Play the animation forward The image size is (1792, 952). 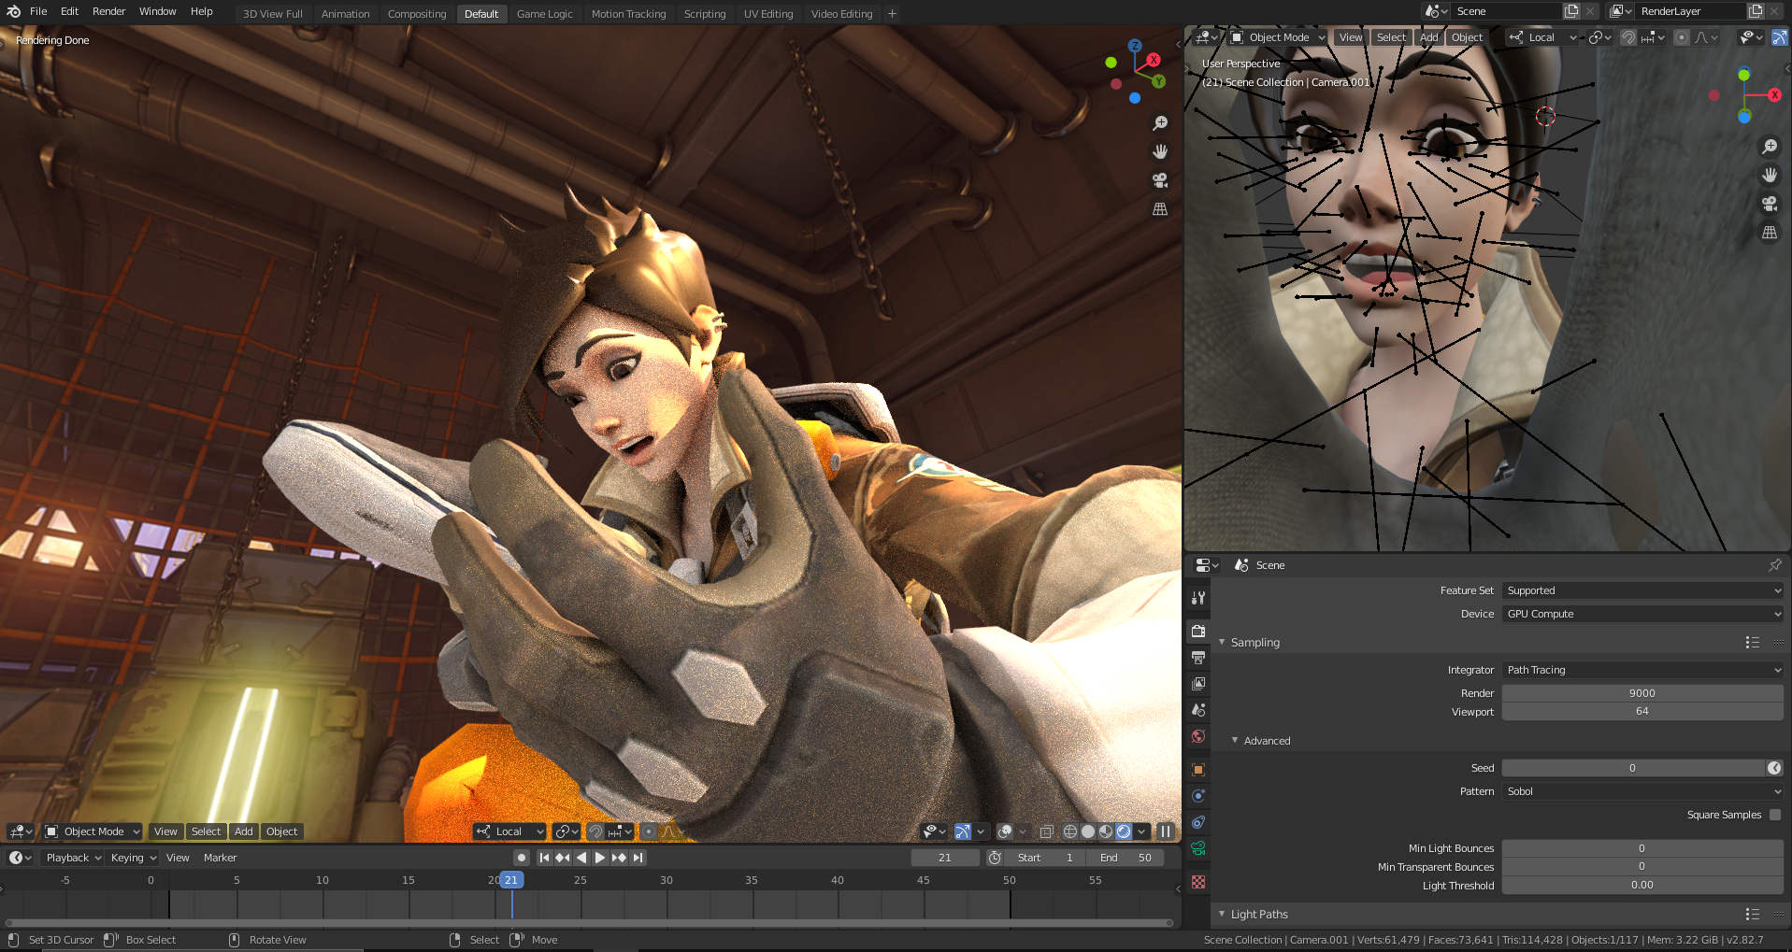tap(600, 858)
